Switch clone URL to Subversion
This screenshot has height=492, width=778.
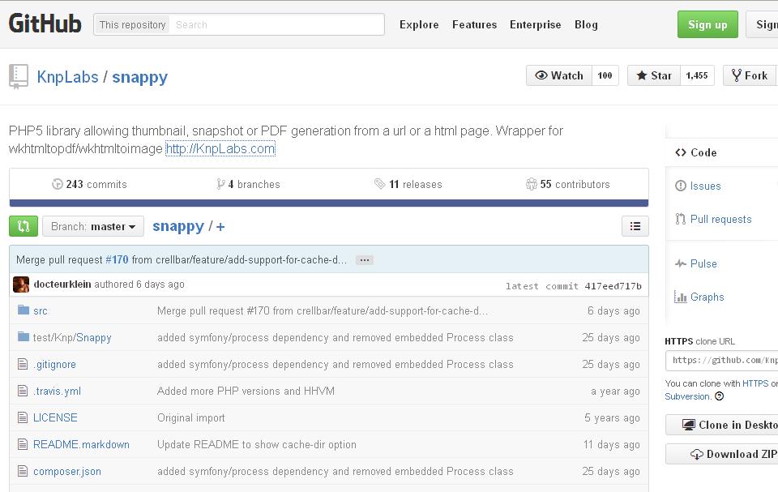[687, 396]
